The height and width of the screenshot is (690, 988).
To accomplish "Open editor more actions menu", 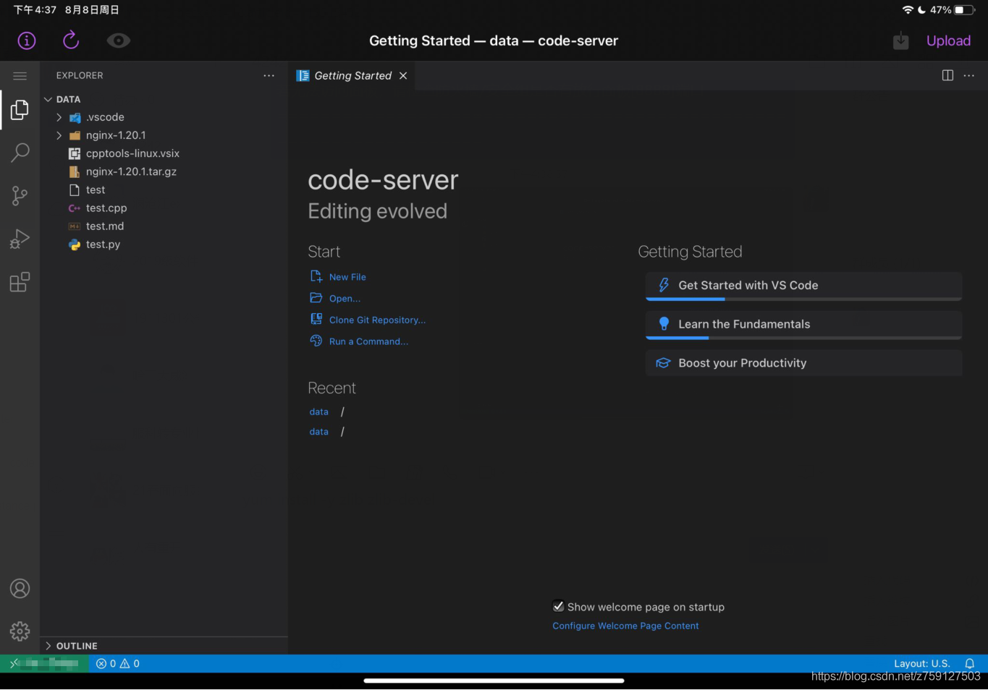I will (x=969, y=75).
